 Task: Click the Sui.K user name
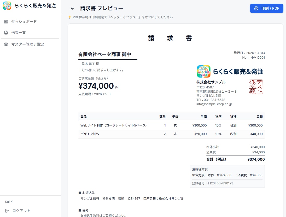[x=9, y=202]
